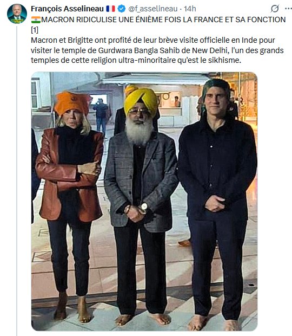Open the @f_asselineau handle link
292x336 pixels.
pos(153,9)
